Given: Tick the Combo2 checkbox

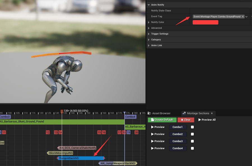Looking at the screenshot, I should click(192, 134).
